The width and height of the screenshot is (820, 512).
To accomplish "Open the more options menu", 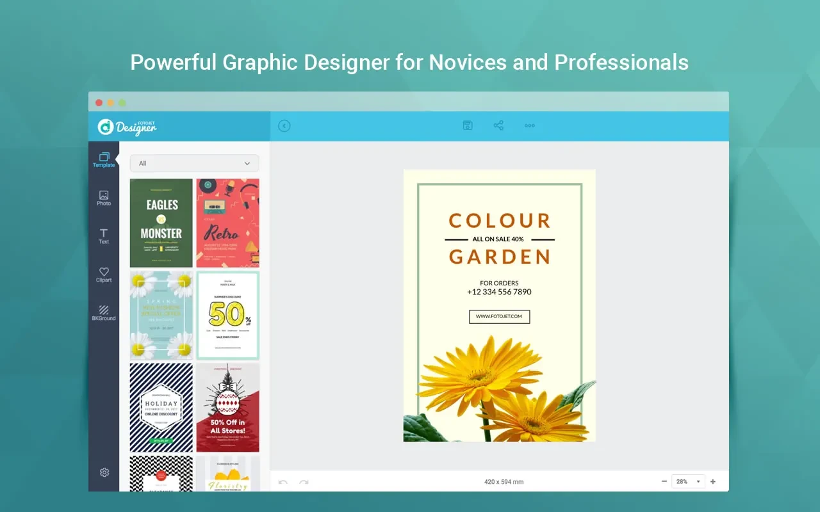I will [529, 125].
